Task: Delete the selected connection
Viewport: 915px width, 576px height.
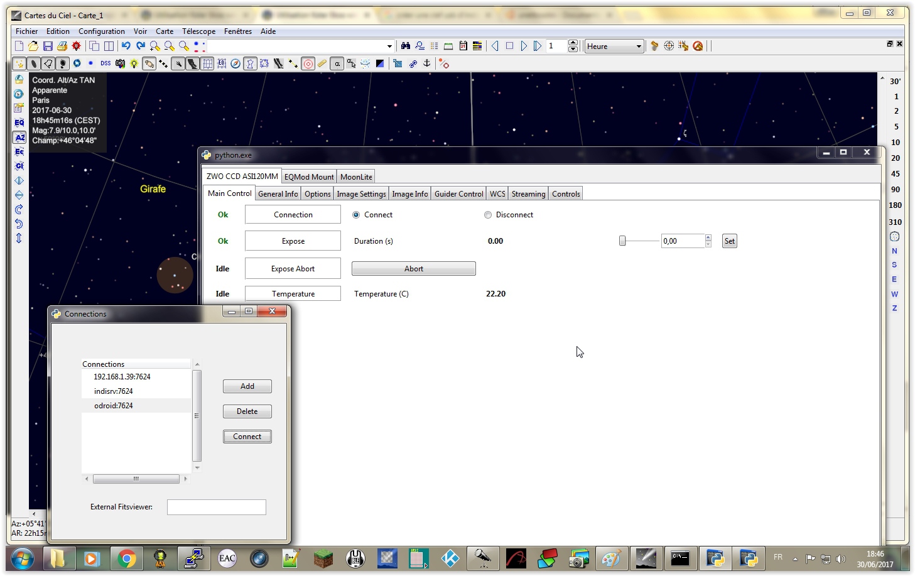Action: pyautogui.click(x=247, y=411)
